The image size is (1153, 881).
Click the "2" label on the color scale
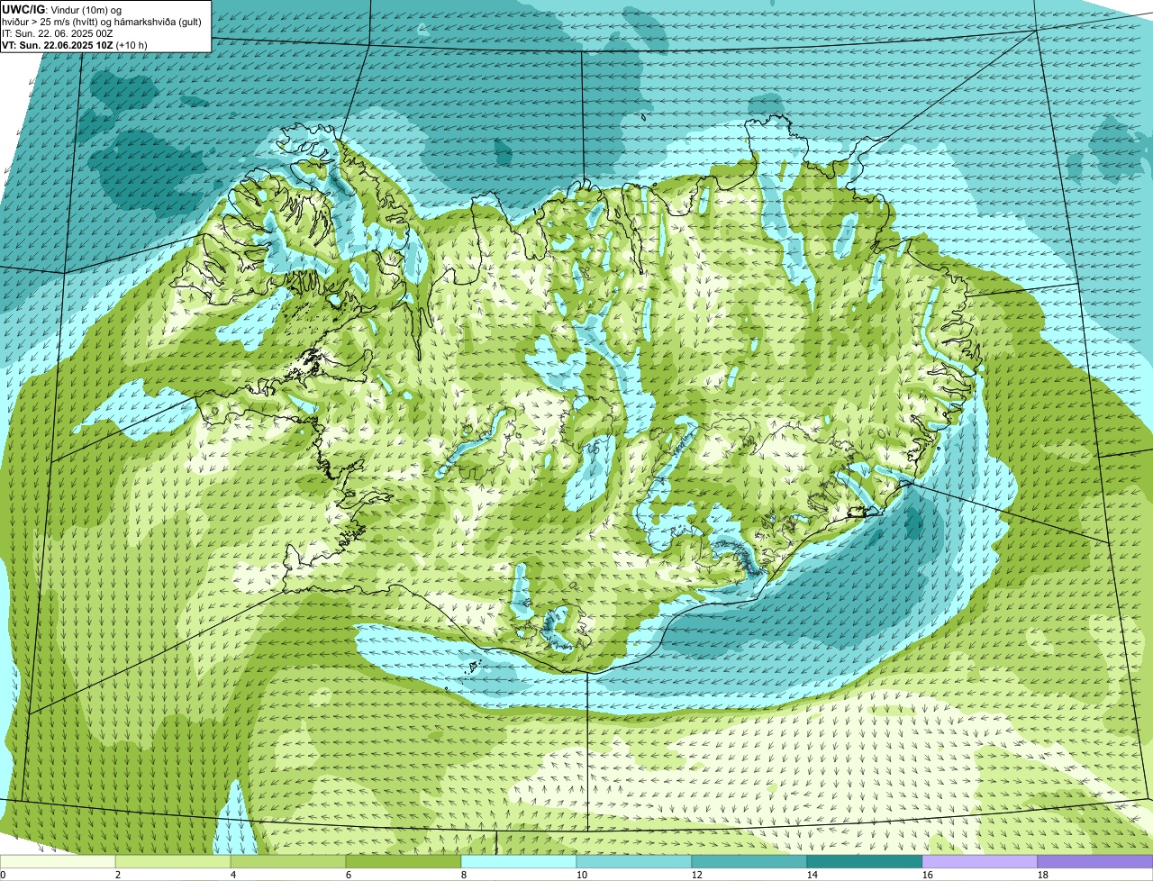pyautogui.click(x=118, y=875)
